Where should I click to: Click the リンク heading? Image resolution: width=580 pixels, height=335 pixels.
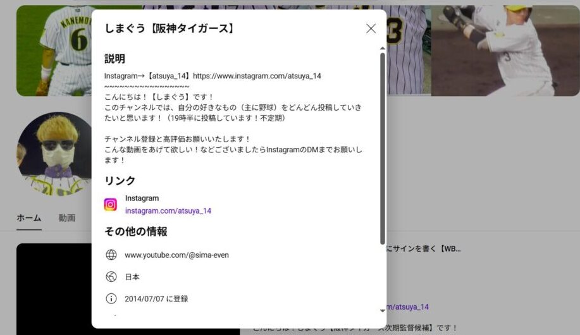pyautogui.click(x=120, y=180)
